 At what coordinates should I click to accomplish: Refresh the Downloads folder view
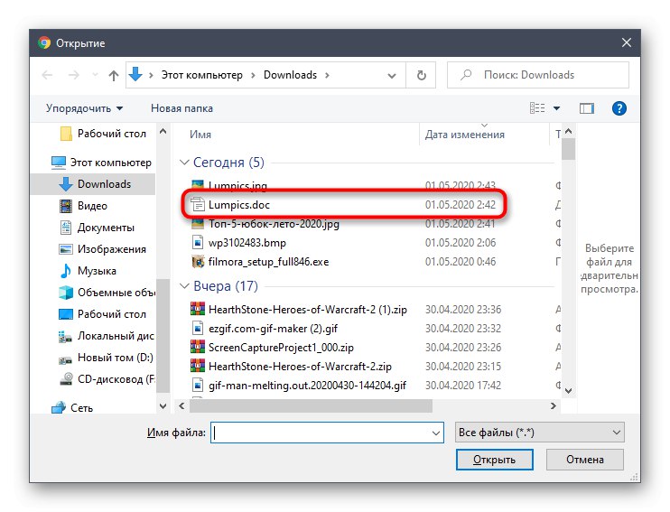pos(421,75)
